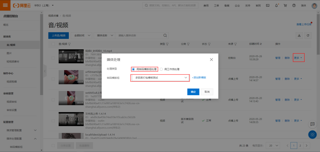Filter the 类型 column
Screen dimensions: 320x152
(167, 44)
